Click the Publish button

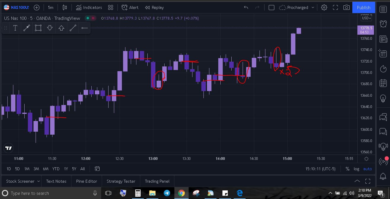(364, 7)
